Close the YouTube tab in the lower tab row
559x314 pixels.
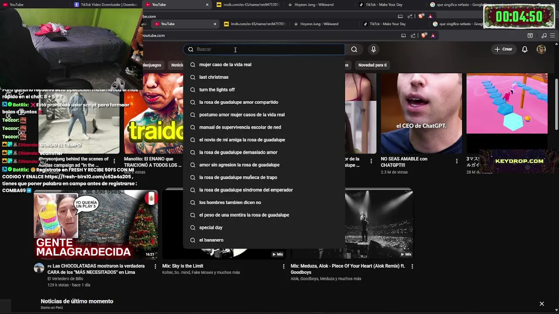pyautogui.click(x=215, y=24)
